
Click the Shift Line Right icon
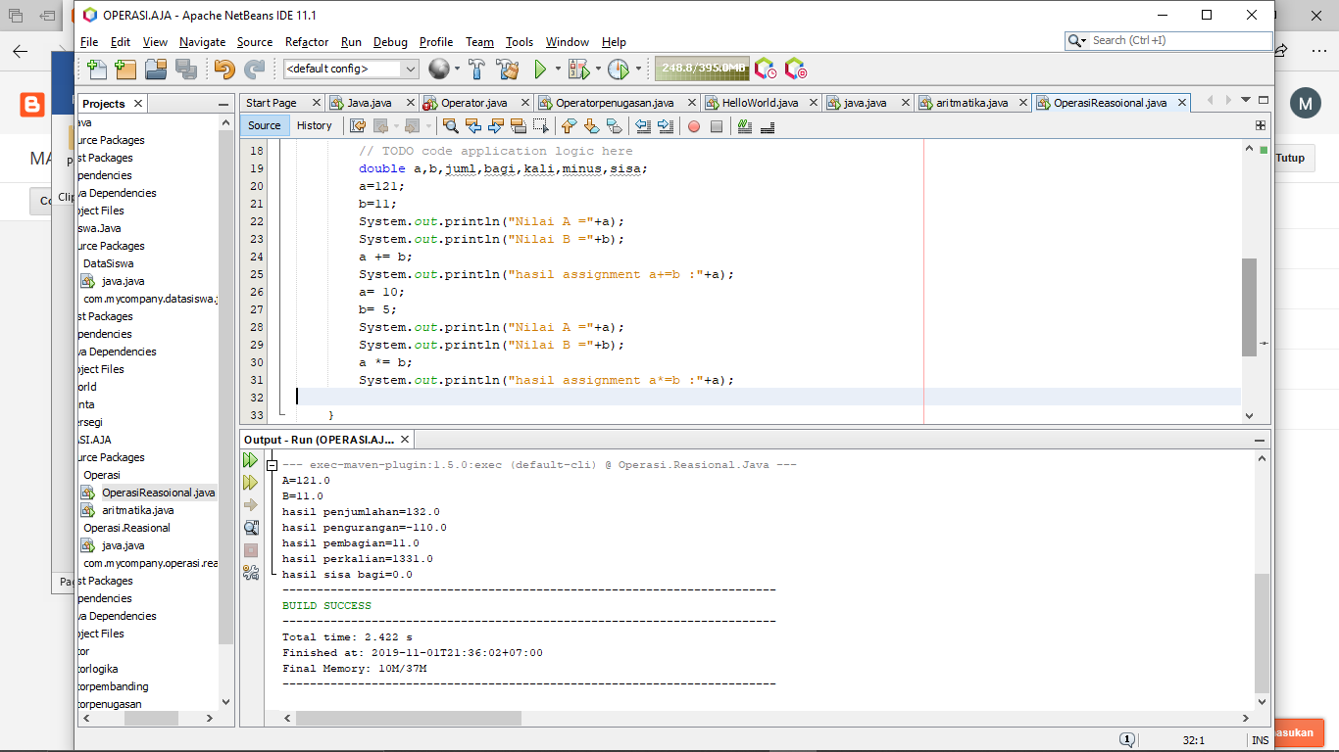(666, 125)
